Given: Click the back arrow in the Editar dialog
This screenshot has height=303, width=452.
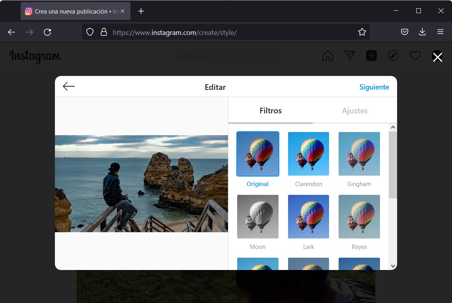Looking at the screenshot, I should point(69,86).
